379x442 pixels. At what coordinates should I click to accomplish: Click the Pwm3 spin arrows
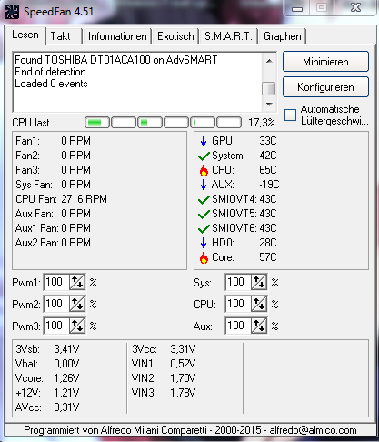point(77,326)
